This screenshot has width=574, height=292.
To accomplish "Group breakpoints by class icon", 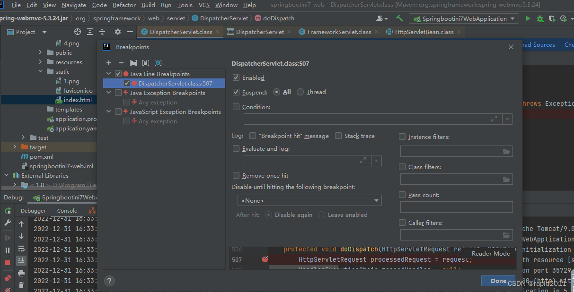I will click(158, 63).
